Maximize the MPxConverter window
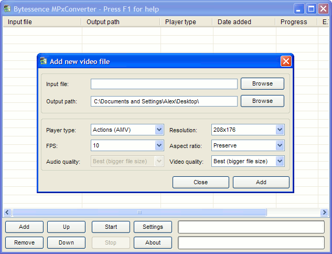 pyautogui.click(x=311, y=9)
